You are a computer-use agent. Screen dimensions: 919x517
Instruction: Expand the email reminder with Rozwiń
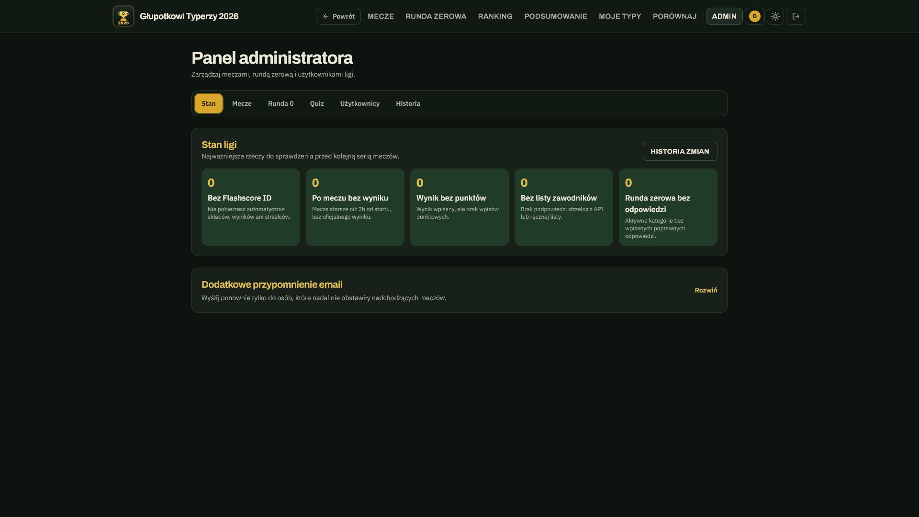coord(706,290)
